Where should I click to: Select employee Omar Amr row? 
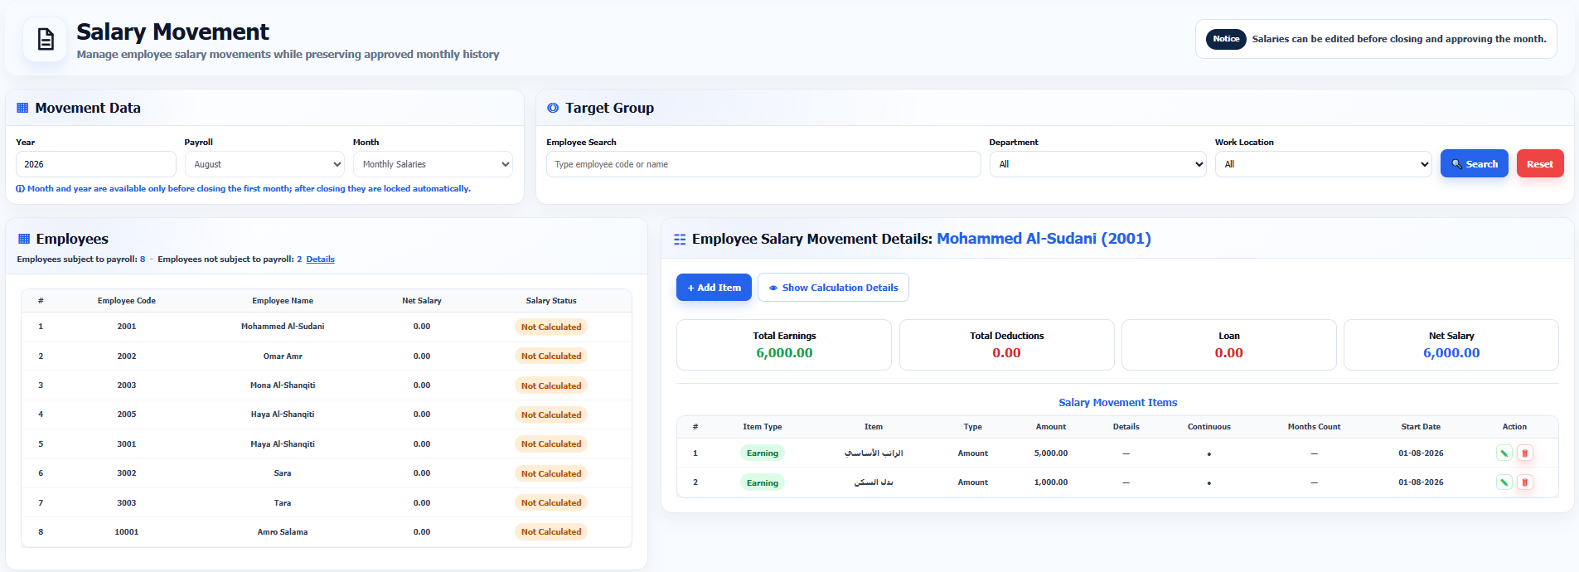coord(327,356)
